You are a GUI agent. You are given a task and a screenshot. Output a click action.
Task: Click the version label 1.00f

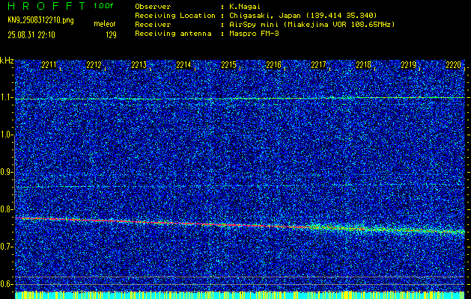[x=103, y=6]
